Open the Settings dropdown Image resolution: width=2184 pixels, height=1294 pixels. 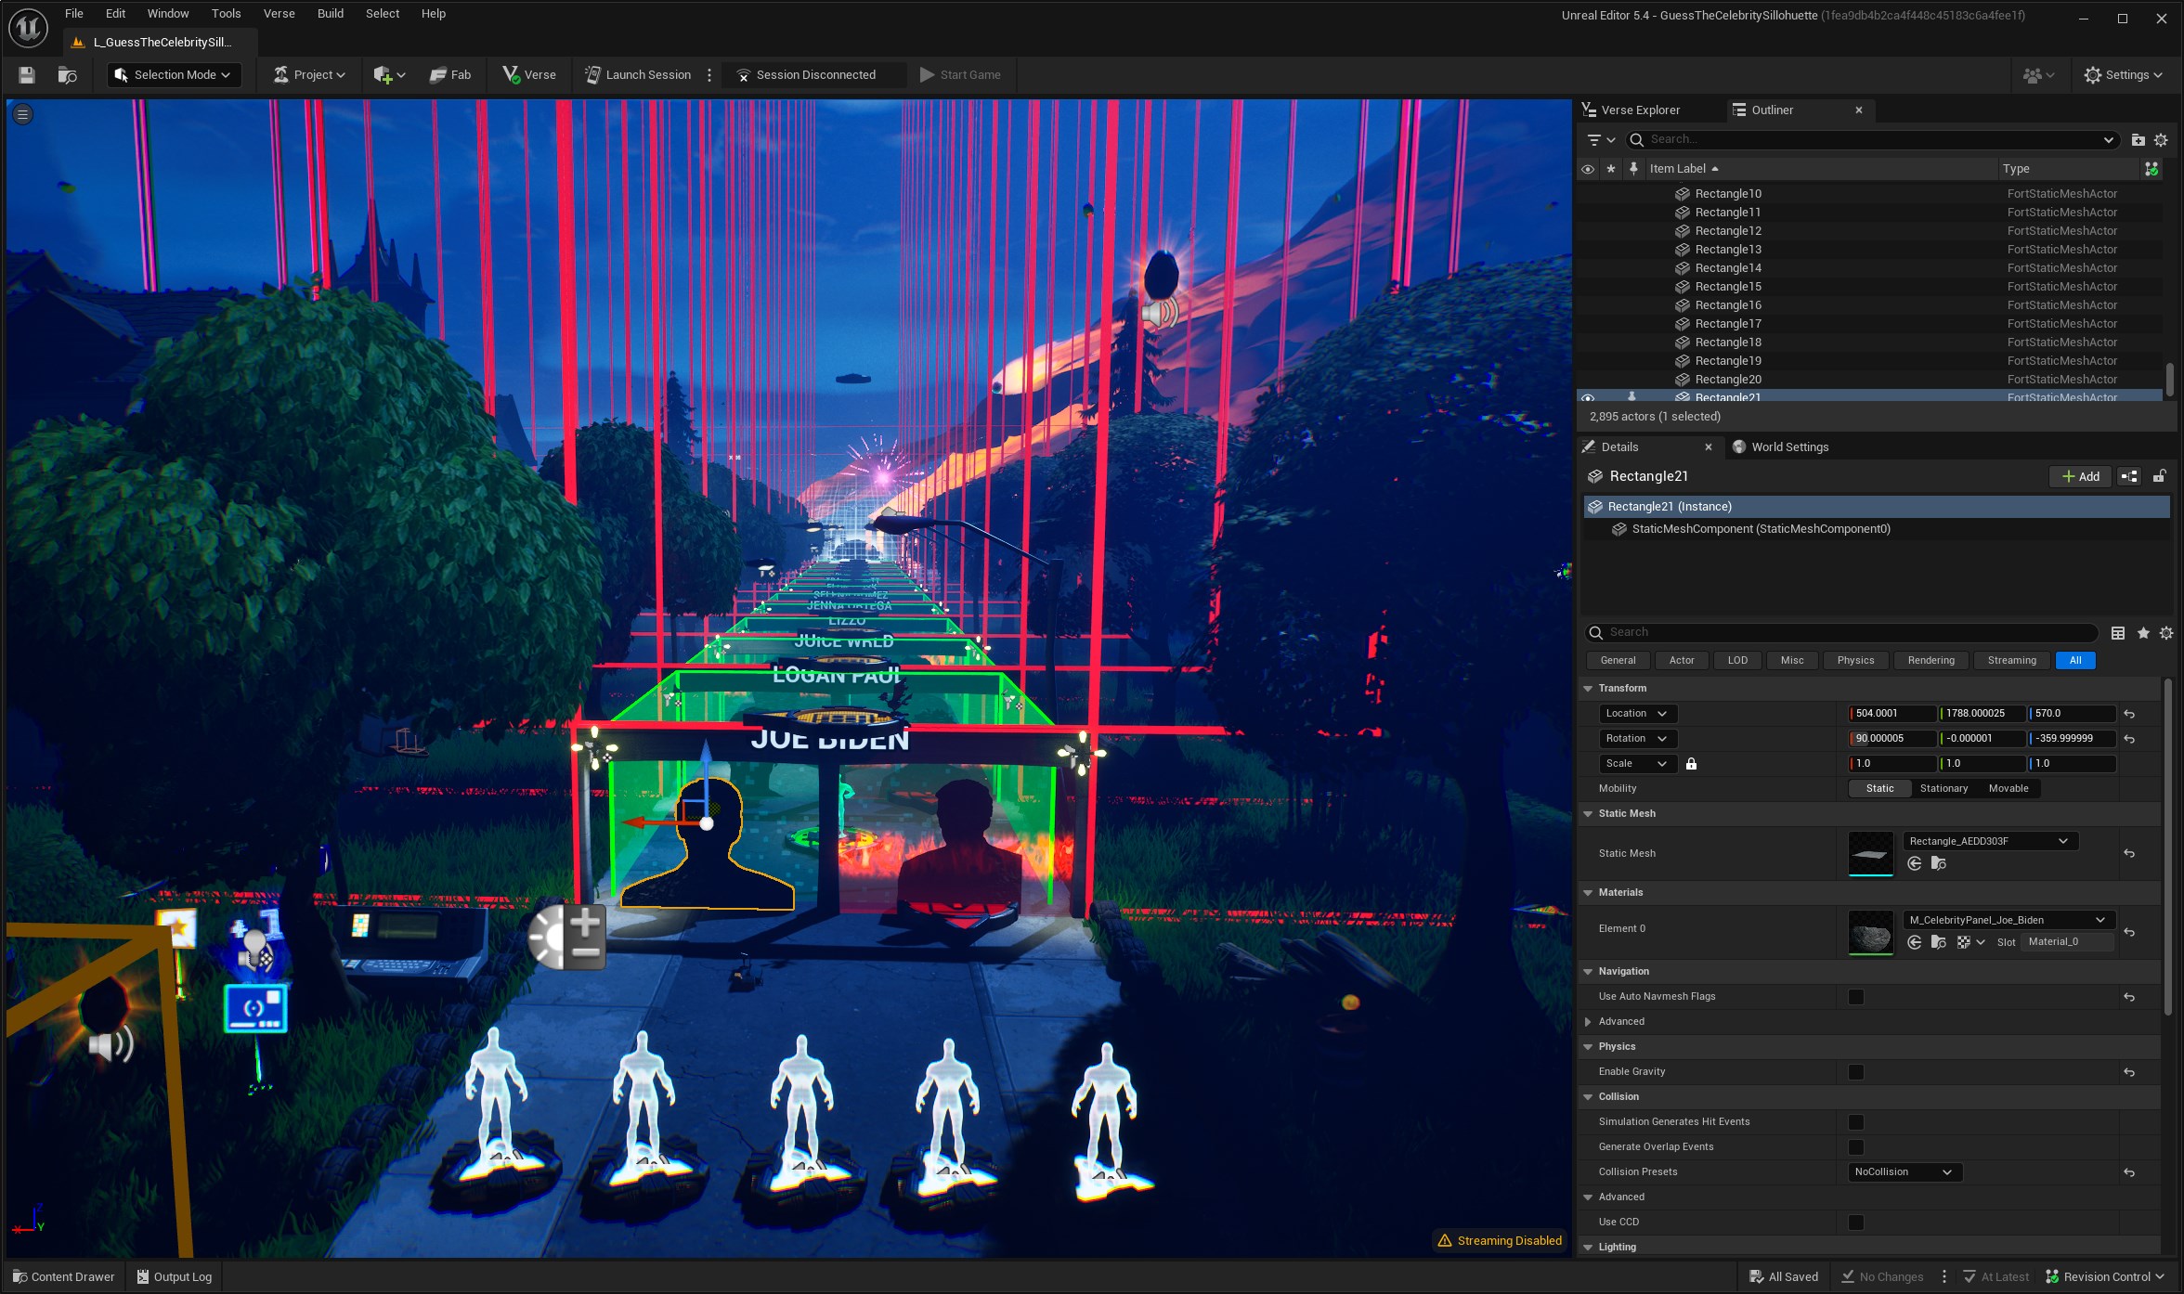[x=2124, y=75]
